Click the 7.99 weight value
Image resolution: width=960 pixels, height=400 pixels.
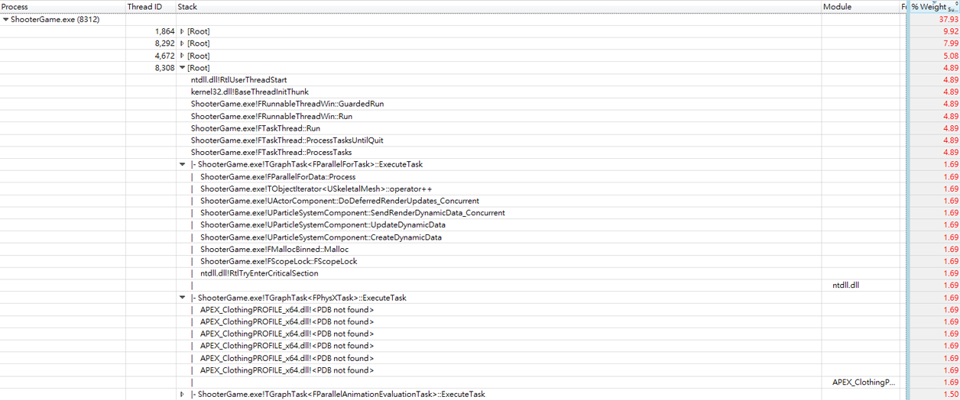[x=951, y=44]
